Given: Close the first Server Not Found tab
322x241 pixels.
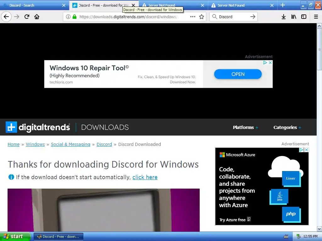Looking at the screenshot, I should pyautogui.click(x=203, y=5).
